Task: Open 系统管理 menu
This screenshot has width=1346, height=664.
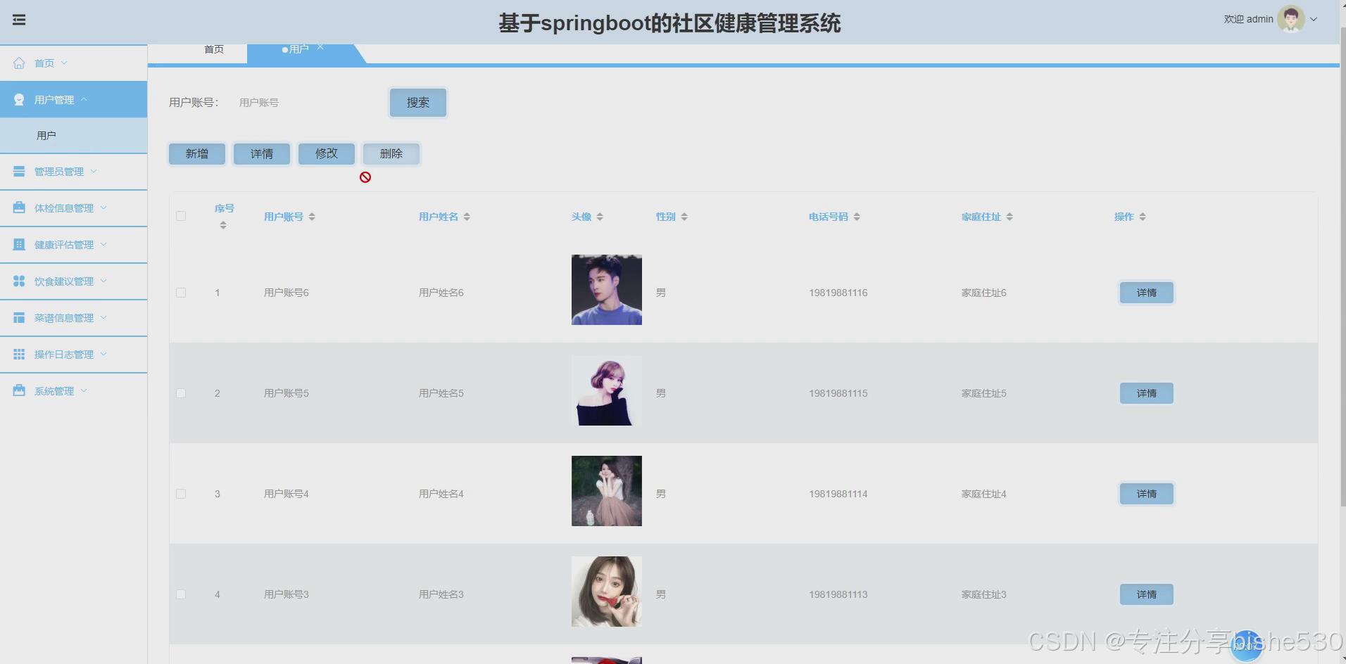Action: click(74, 391)
